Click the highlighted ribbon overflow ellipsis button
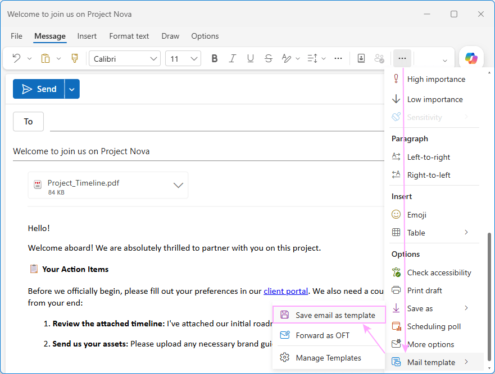The image size is (495, 374). pyautogui.click(x=402, y=59)
